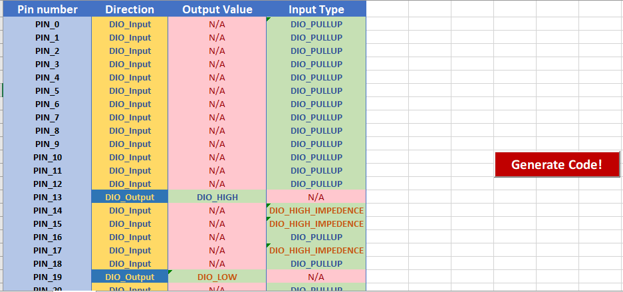The image size is (623, 292).
Task: Select the Direction column header cell
Action: coord(130,9)
